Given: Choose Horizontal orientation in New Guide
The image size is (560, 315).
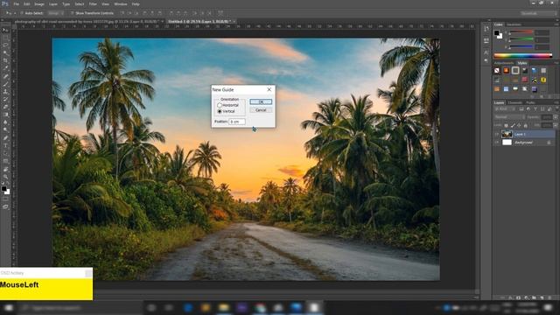Looking at the screenshot, I should [x=220, y=105].
